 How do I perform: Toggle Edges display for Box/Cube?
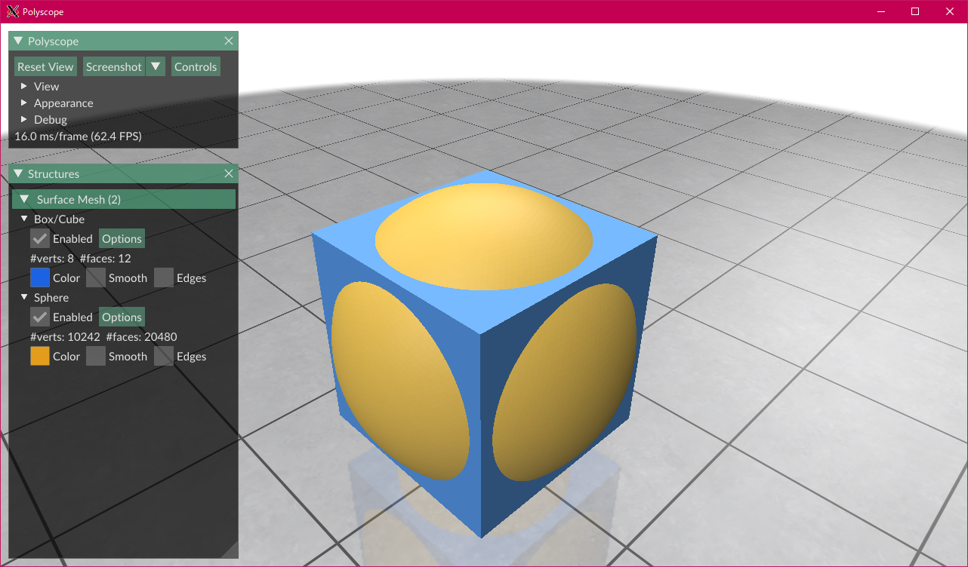pos(164,277)
